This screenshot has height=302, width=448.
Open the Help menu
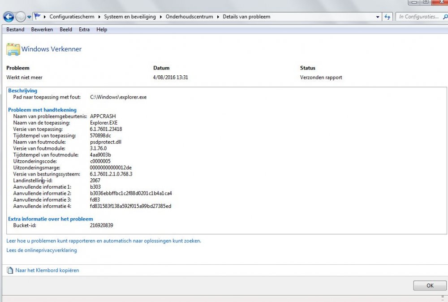(x=102, y=30)
